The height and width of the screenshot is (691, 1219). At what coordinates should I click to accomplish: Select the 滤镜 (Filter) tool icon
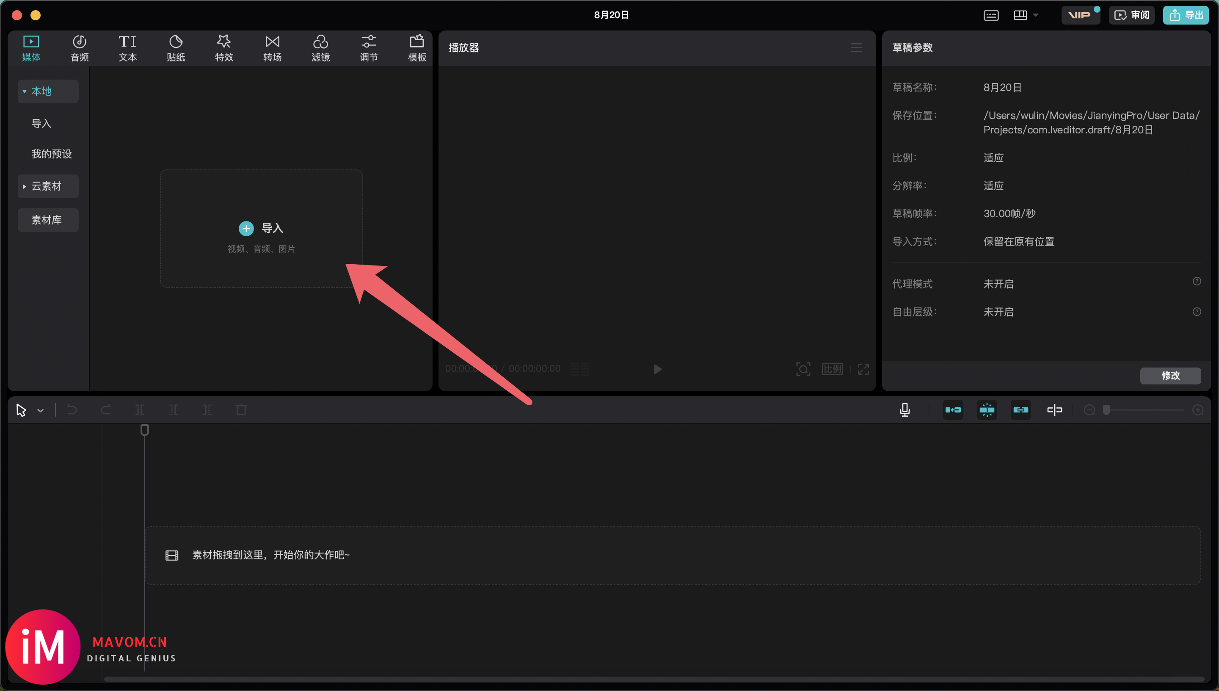point(321,47)
